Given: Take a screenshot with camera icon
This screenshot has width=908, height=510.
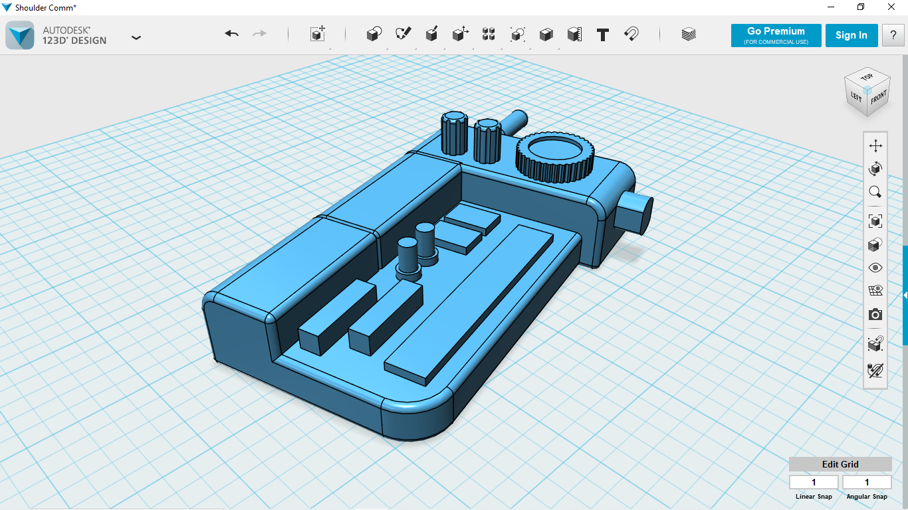Looking at the screenshot, I should (x=875, y=314).
